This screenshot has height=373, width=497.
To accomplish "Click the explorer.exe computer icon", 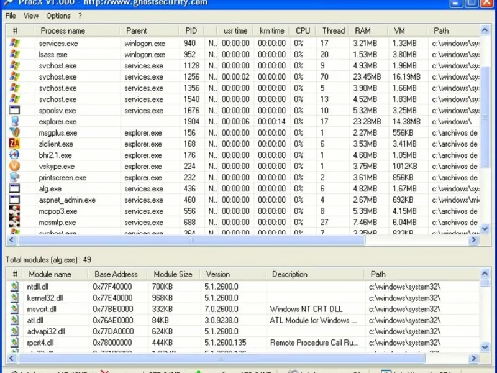I will point(14,121).
